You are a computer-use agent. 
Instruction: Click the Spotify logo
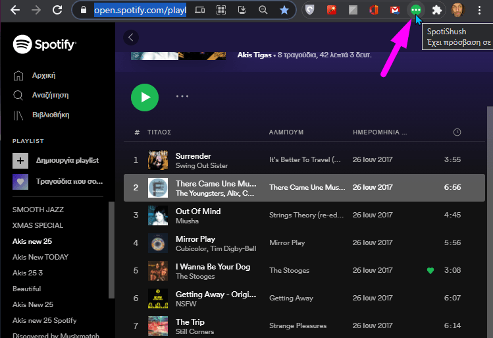(x=44, y=44)
